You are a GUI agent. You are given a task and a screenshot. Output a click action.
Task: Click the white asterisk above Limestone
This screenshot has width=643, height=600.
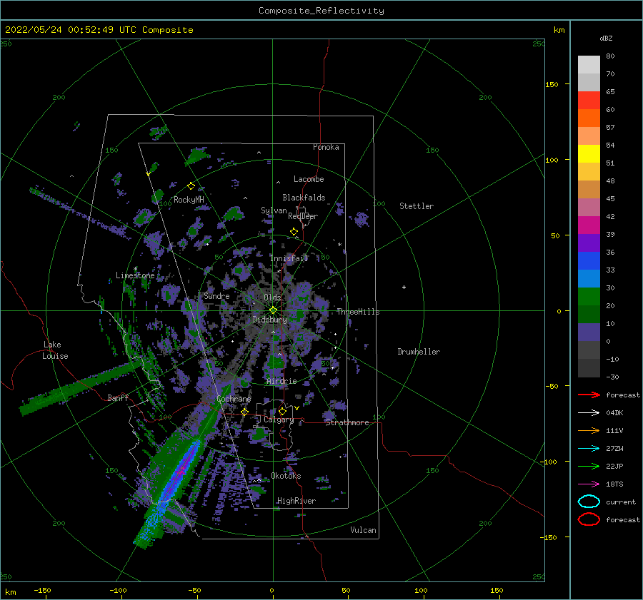coord(135,269)
